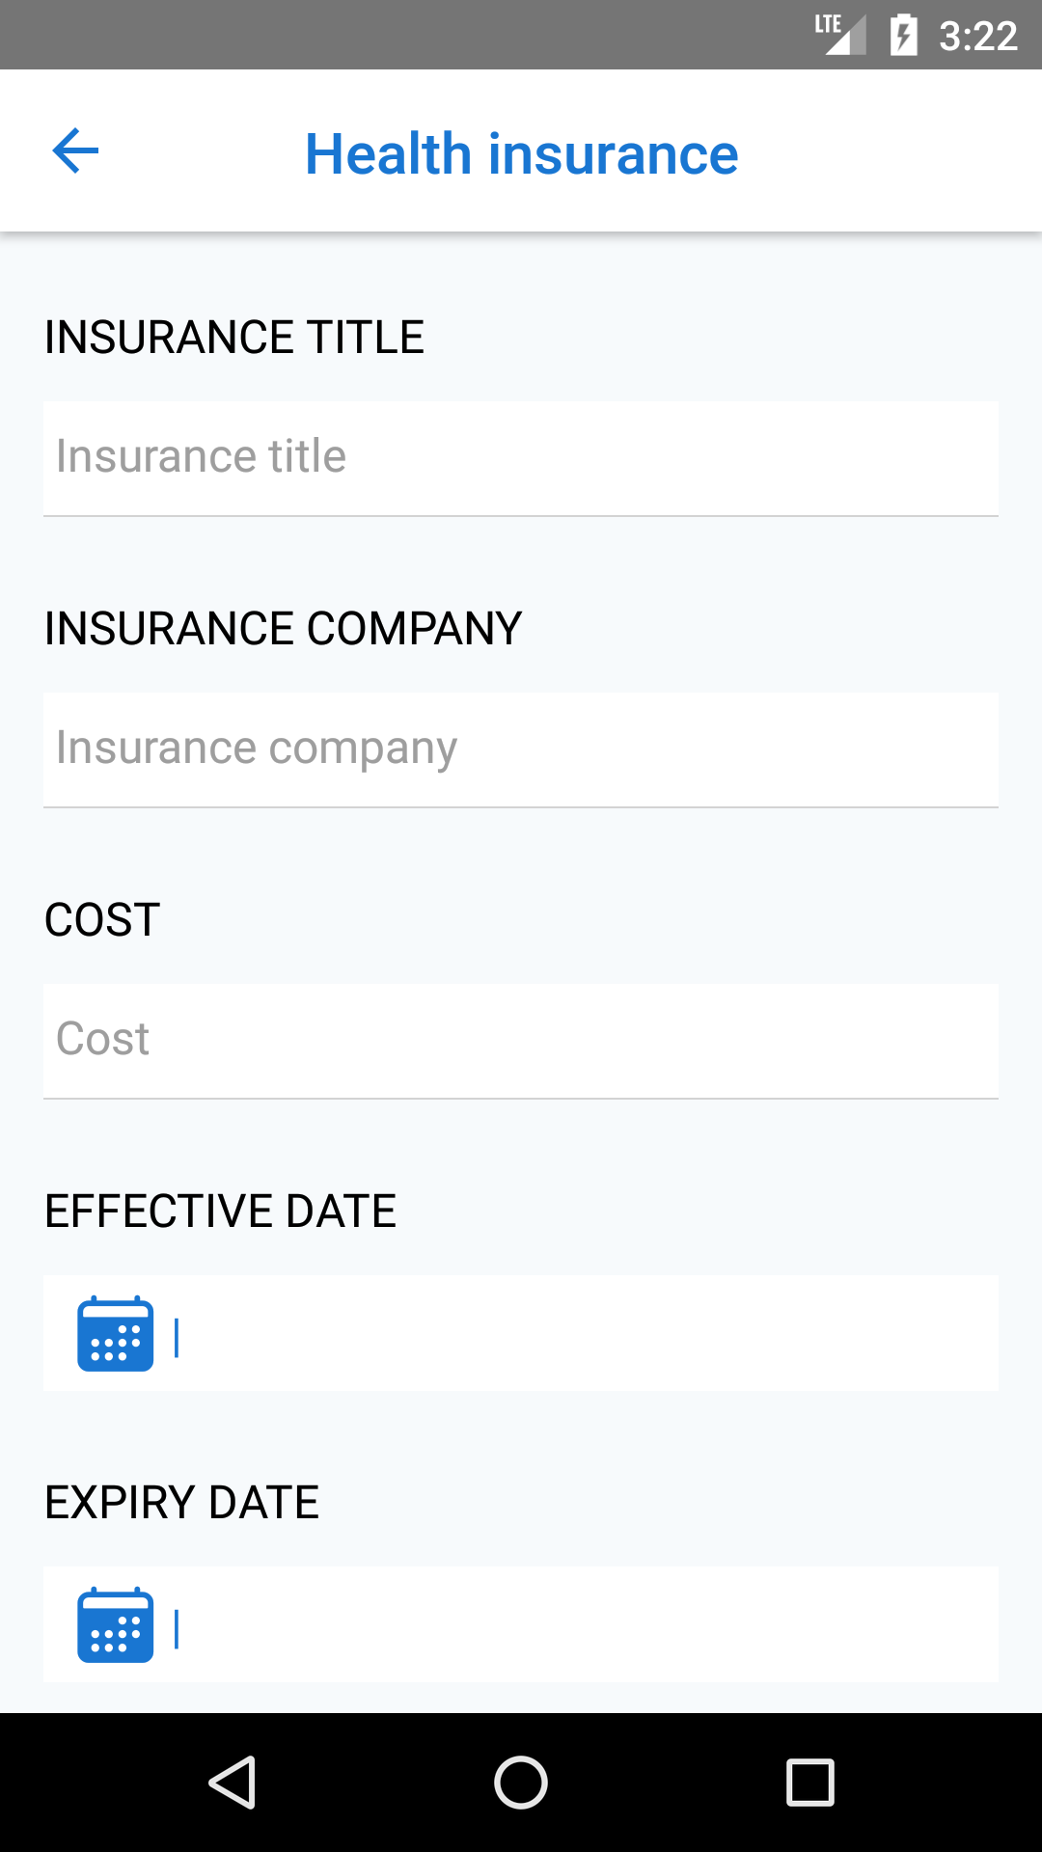This screenshot has width=1042, height=1852.
Task: Tap the battery status icon
Action: [x=904, y=35]
